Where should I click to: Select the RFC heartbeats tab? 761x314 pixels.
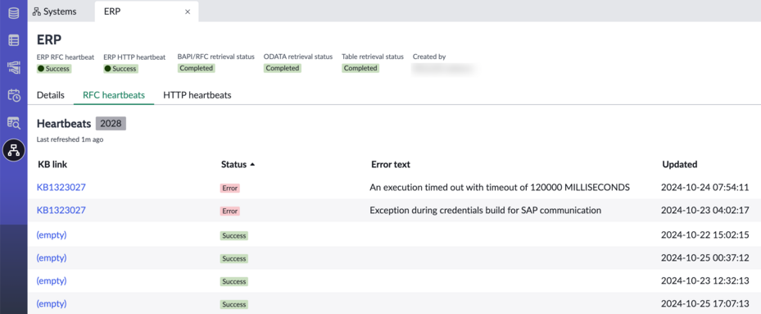click(114, 95)
